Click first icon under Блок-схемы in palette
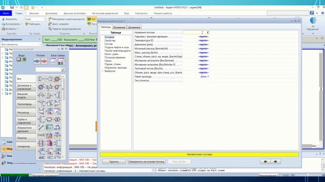The image size is (325, 182). [x=53, y=61]
